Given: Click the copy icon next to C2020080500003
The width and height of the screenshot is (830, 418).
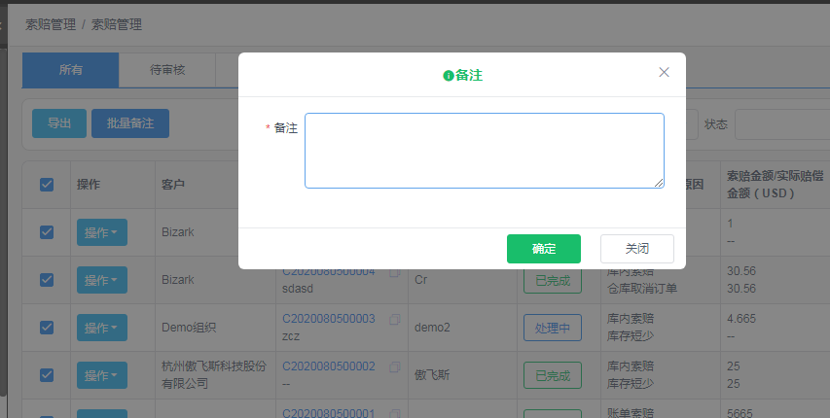Looking at the screenshot, I should (394, 319).
